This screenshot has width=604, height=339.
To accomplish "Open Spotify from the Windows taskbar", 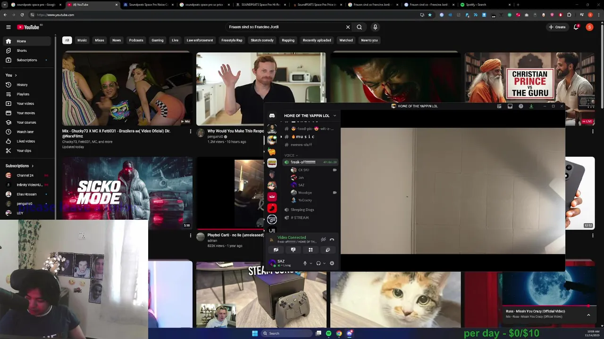I will (328, 333).
